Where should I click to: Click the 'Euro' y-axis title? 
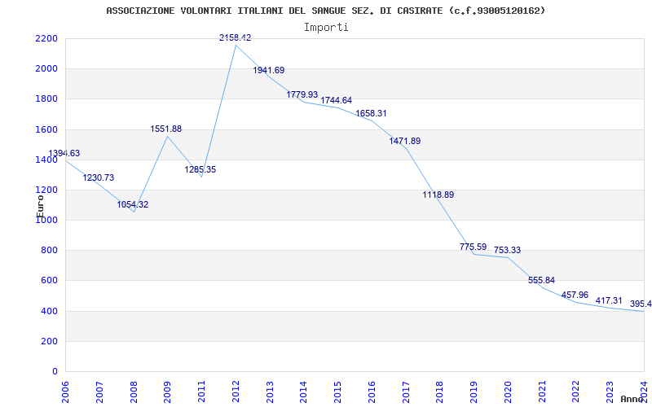pyautogui.click(x=40, y=206)
